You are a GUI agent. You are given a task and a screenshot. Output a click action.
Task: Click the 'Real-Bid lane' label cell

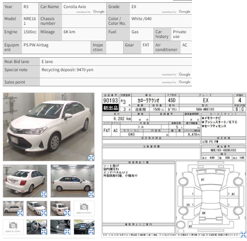[x=21, y=62]
